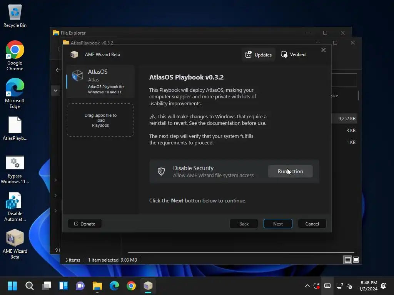Close the rear File Explorer window
This screenshot has width=394, height=295.
pos(343,33)
